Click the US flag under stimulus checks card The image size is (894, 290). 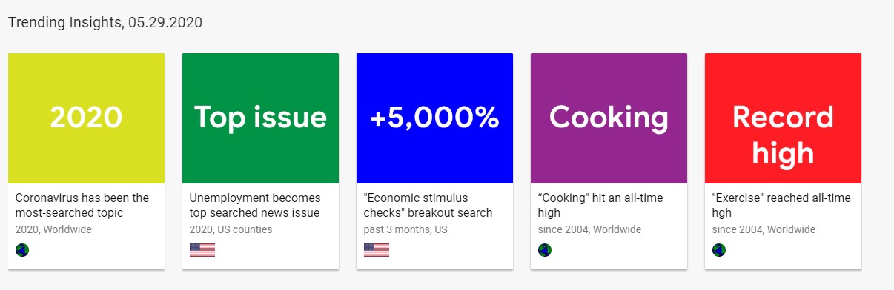click(377, 250)
